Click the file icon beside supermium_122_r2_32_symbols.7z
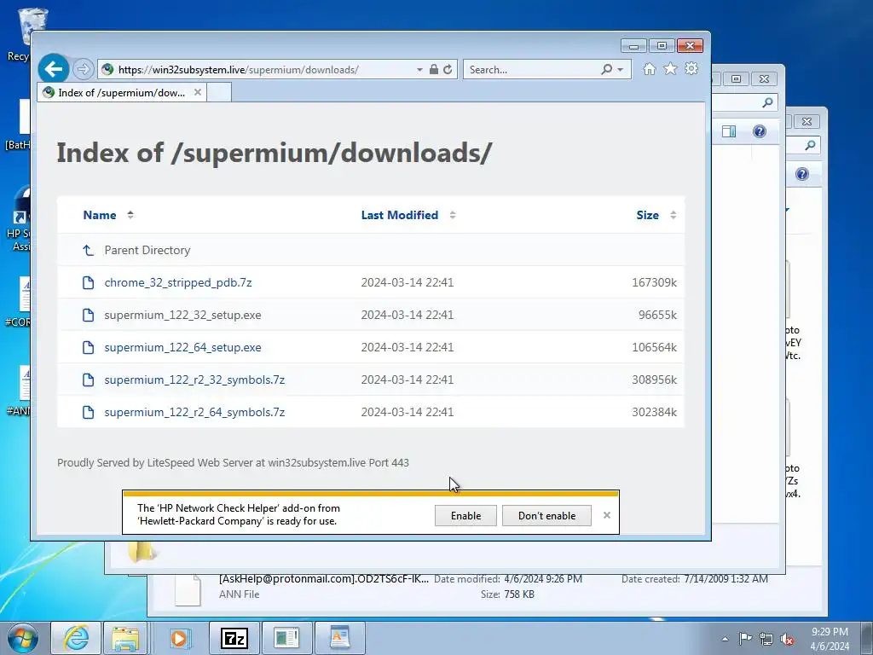Image resolution: width=873 pixels, height=655 pixels. pyautogui.click(x=88, y=380)
